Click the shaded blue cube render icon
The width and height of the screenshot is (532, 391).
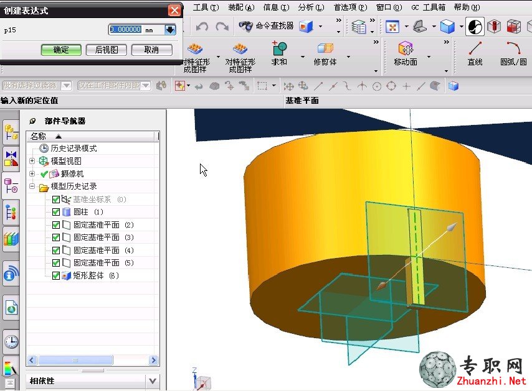(x=447, y=27)
